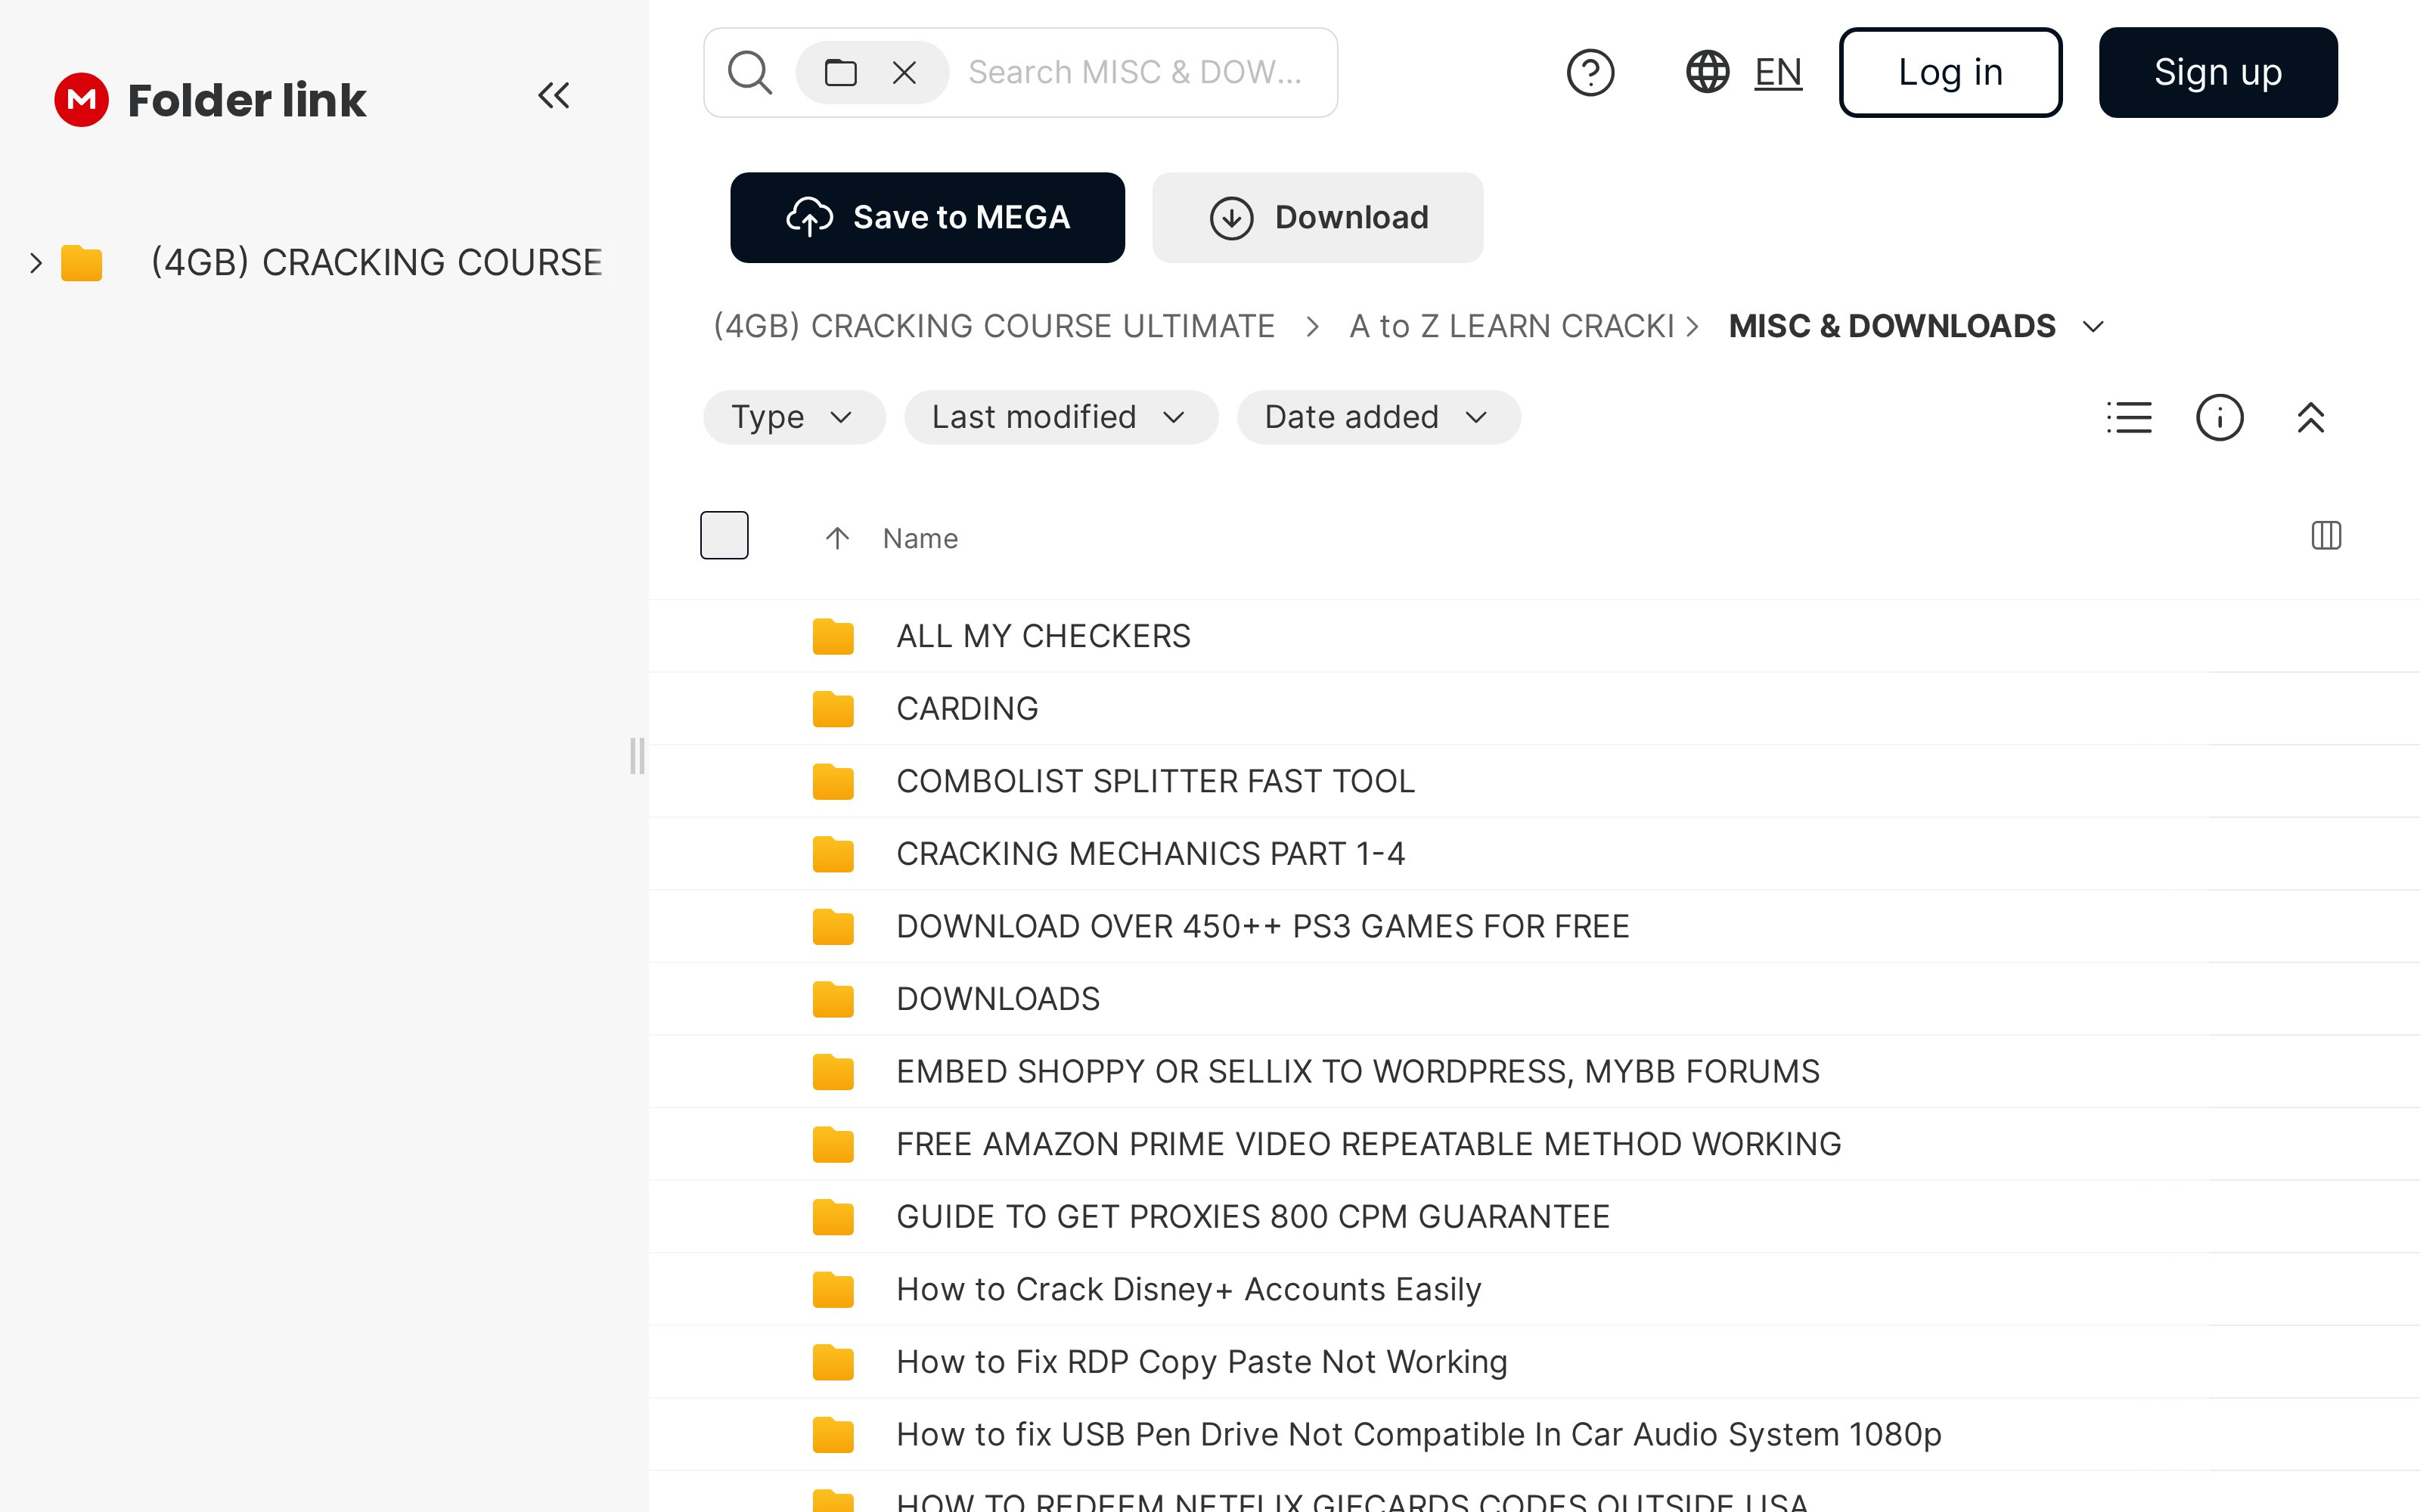
Task: Click the folder filter icon in search
Action: pos(840,72)
